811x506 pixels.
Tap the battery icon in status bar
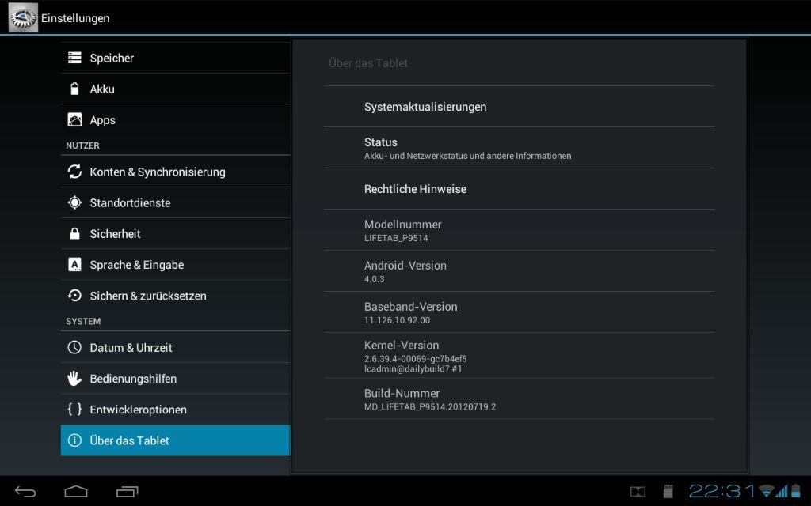796,490
